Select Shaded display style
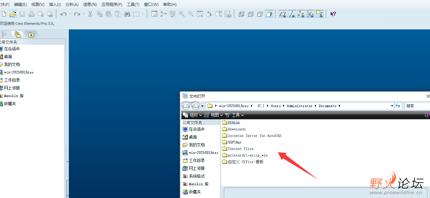This screenshot has width=430, height=198. 269,14
